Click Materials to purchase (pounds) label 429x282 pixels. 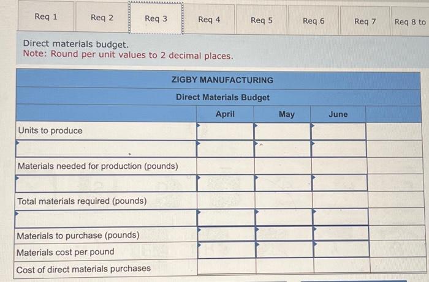coord(78,236)
